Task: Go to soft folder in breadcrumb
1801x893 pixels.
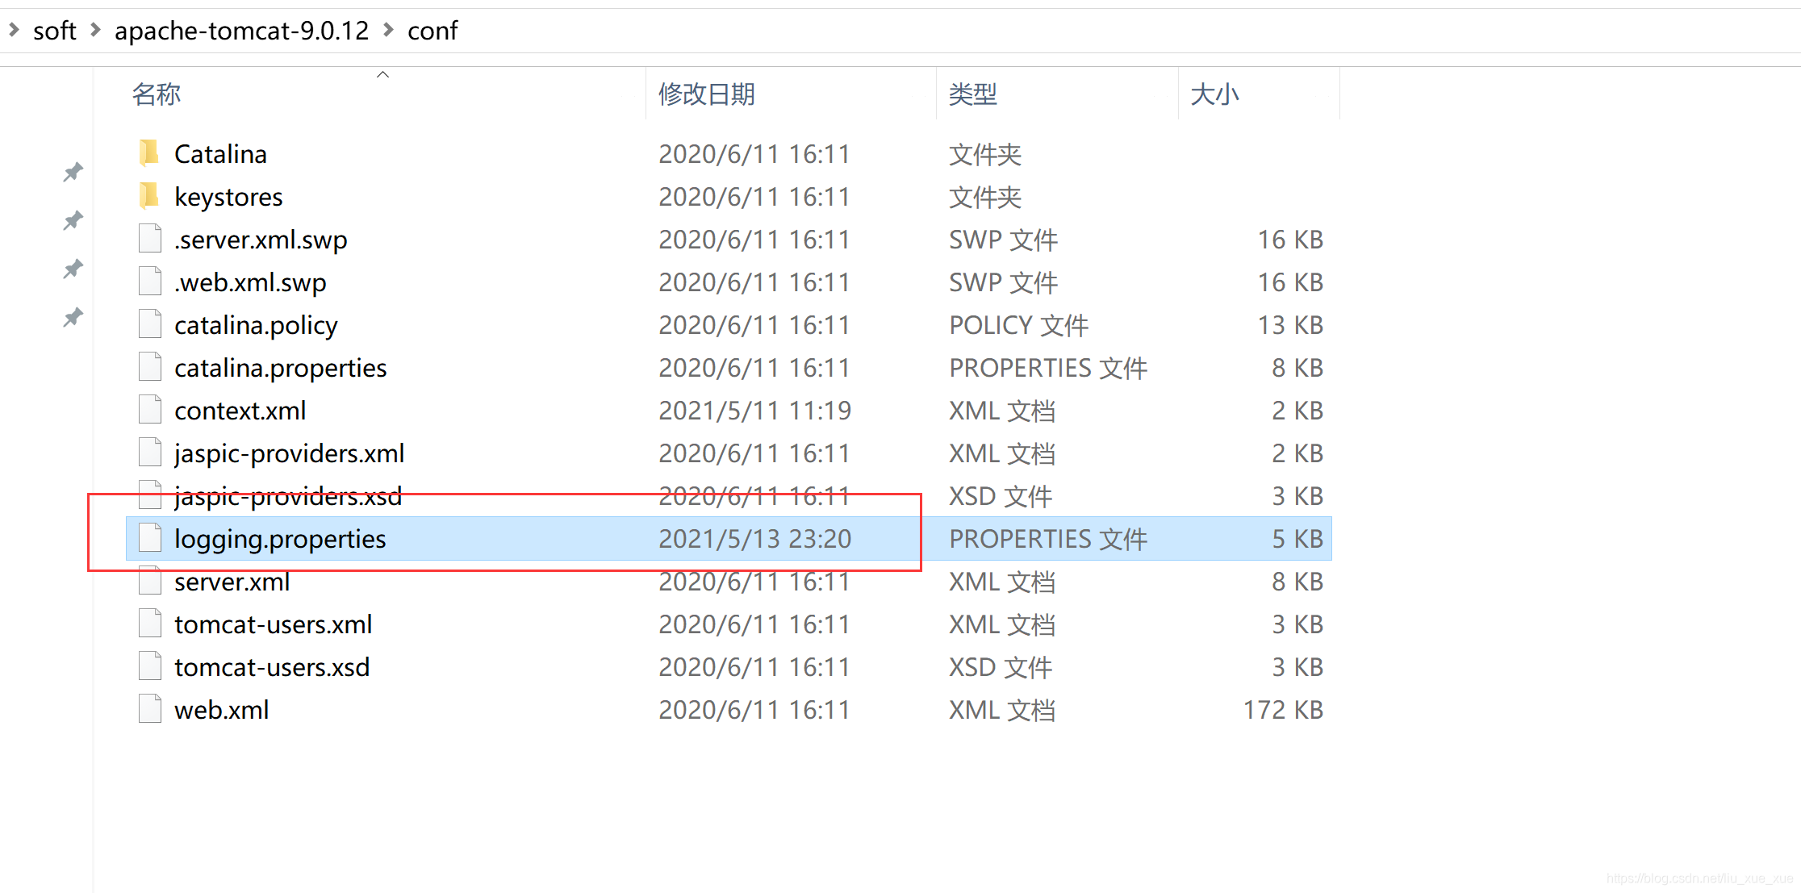Action: coord(54,31)
